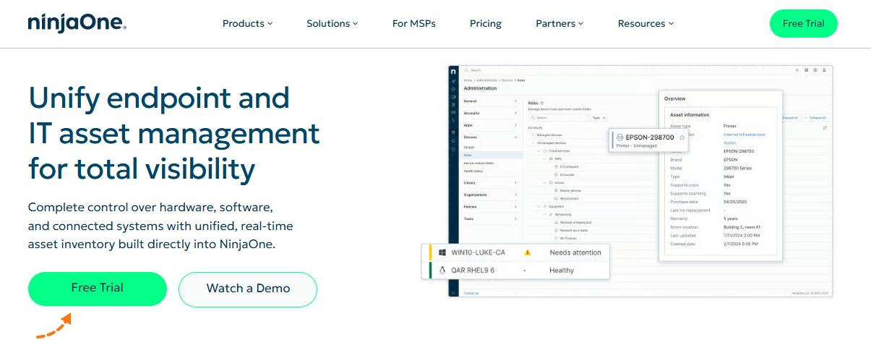Expand the Apps section
Viewport: 871px width, 340px height.
point(489,124)
